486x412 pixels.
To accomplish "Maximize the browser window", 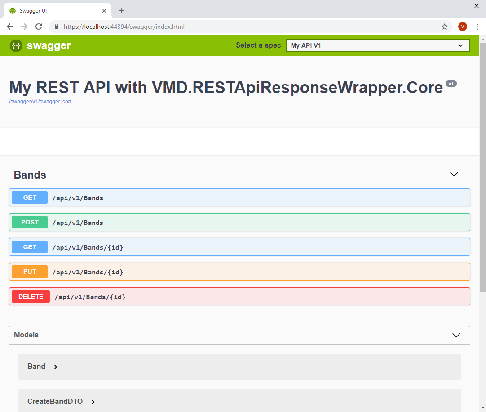I will 455,6.
